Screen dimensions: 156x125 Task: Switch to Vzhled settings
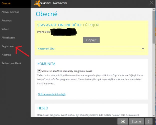[5, 29]
